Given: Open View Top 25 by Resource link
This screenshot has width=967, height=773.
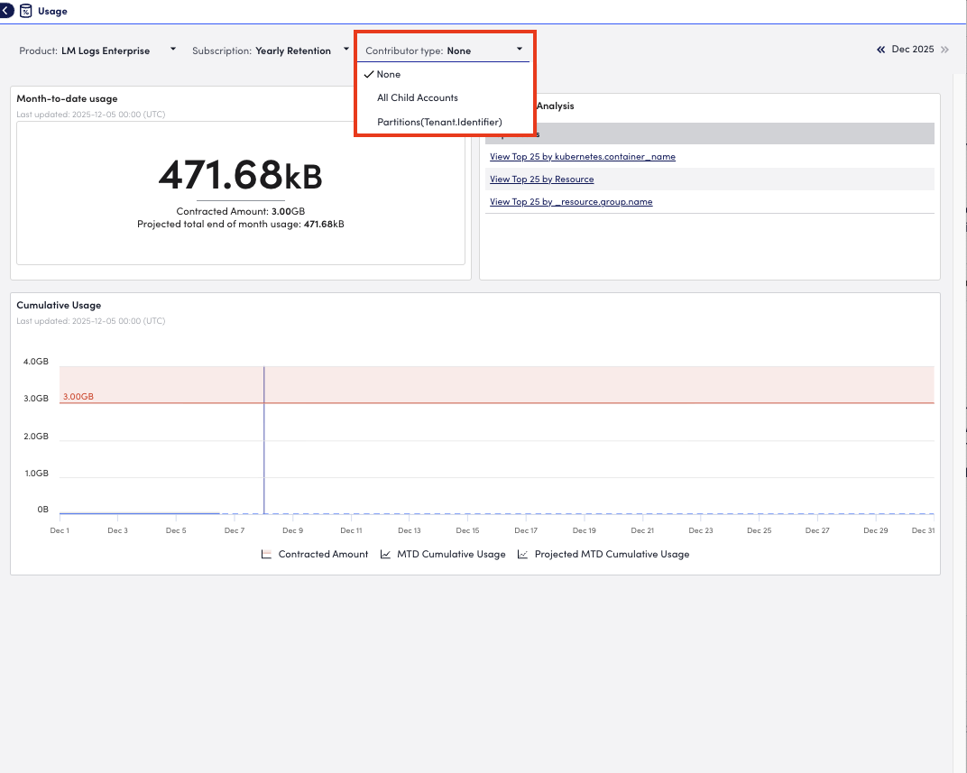Looking at the screenshot, I should 541,179.
